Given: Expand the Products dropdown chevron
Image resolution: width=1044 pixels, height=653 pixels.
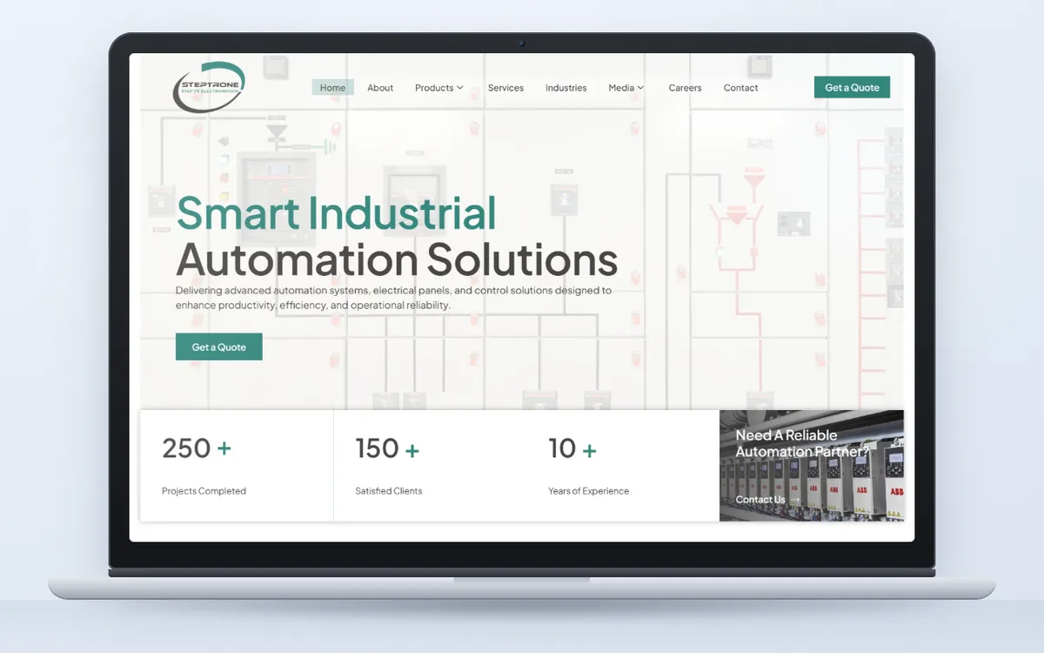Looking at the screenshot, I should pos(460,88).
